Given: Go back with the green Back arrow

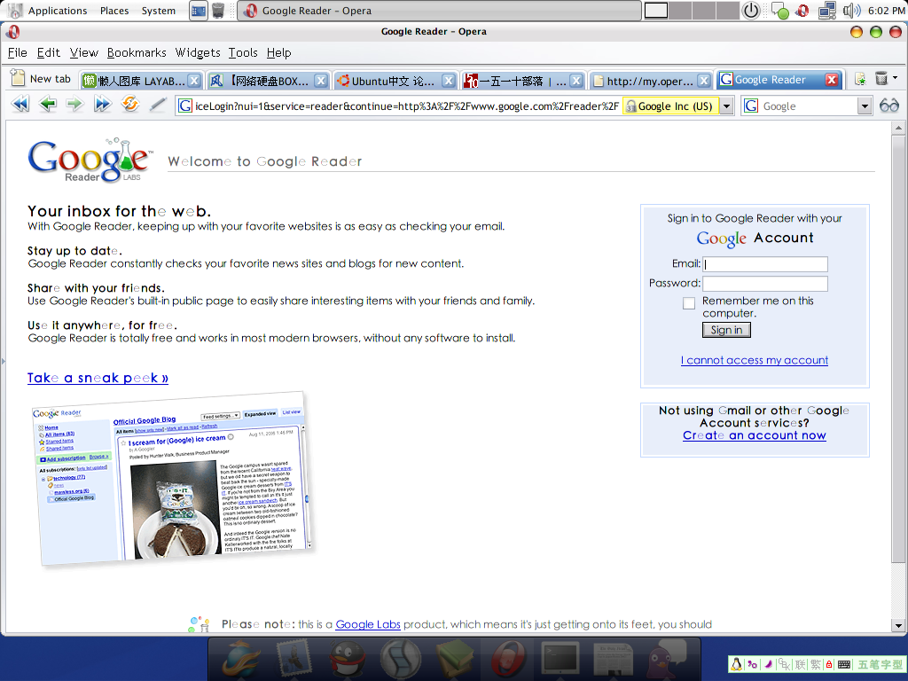Looking at the screenshot, I should pos(48,105).
